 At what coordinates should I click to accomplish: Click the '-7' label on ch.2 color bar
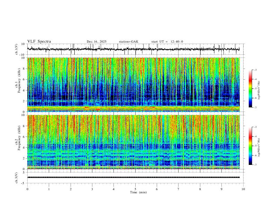255,165
